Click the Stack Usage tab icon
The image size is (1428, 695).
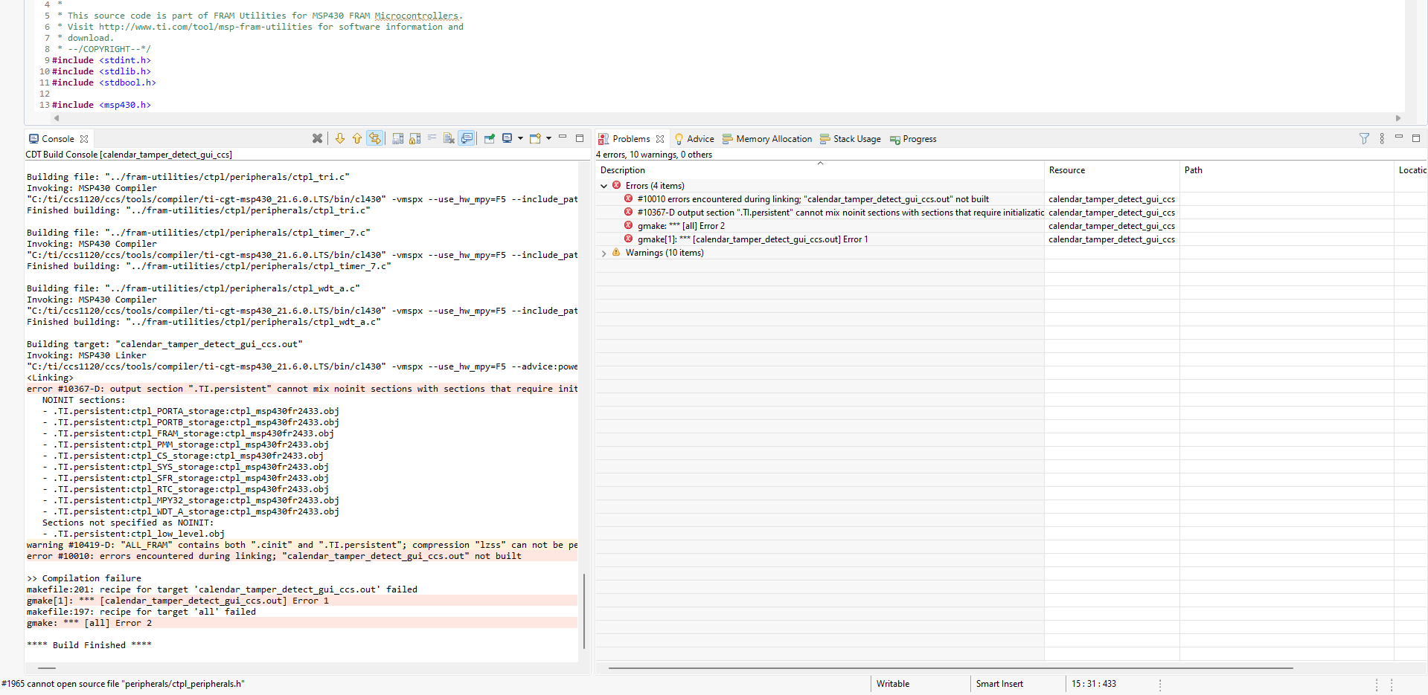[825, 139]
